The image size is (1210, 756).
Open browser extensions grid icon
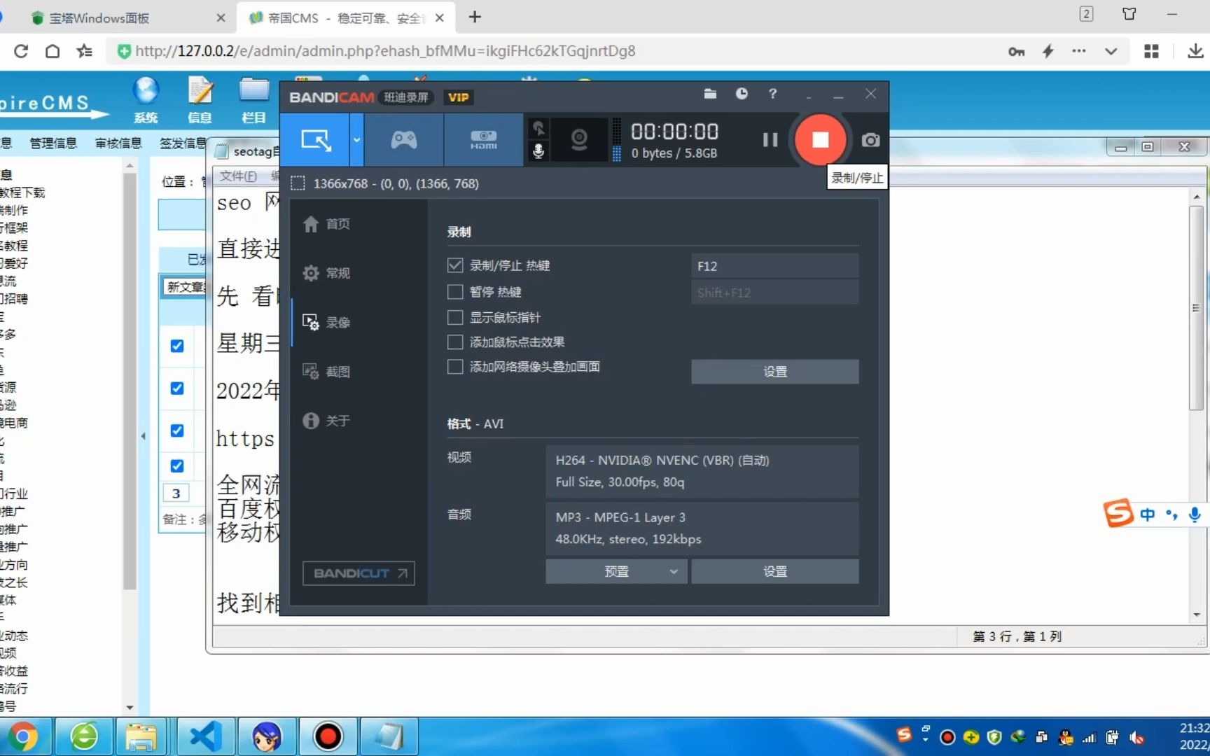[1151, 51]
